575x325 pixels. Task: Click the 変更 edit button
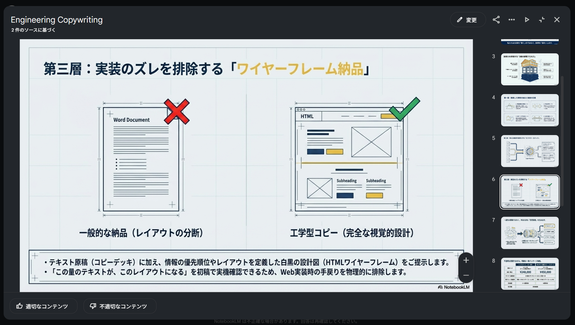tap(468, 20)
